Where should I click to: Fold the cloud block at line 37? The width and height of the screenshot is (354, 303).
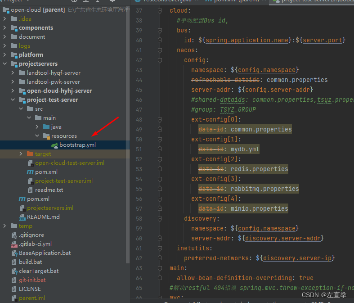click(x=160, y=11)
